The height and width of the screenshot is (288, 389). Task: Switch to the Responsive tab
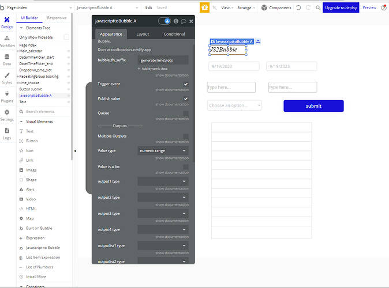coord(57,18)
